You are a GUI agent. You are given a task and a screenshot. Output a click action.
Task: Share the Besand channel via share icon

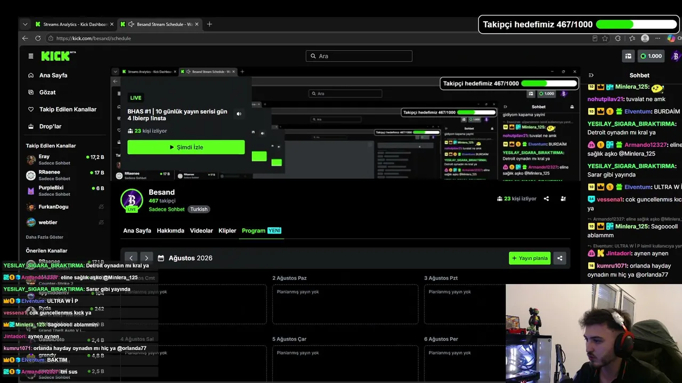point(546,199)
